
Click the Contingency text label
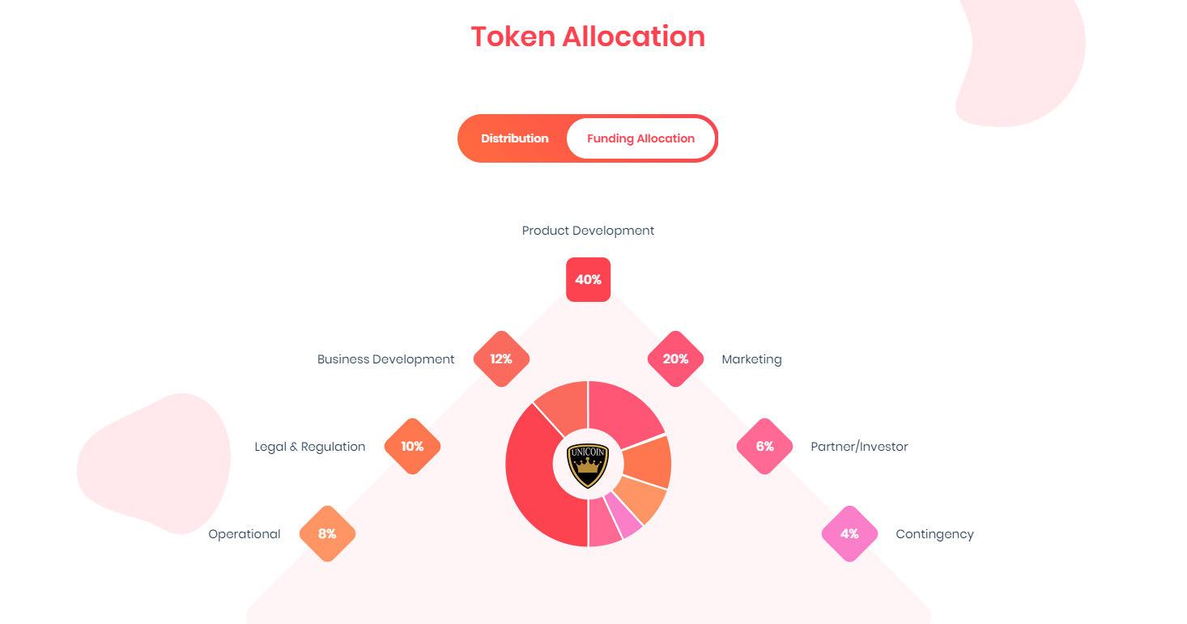click(934, 534)
